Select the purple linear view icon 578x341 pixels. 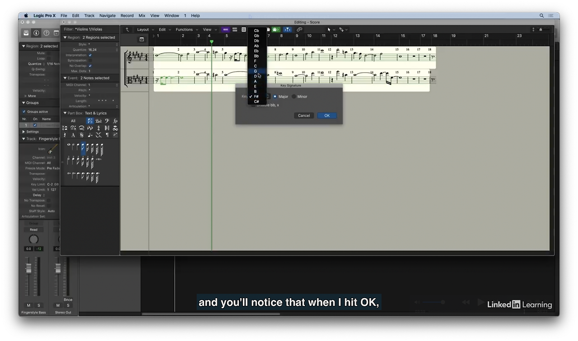pyautogui.click(x=226, y=29)
